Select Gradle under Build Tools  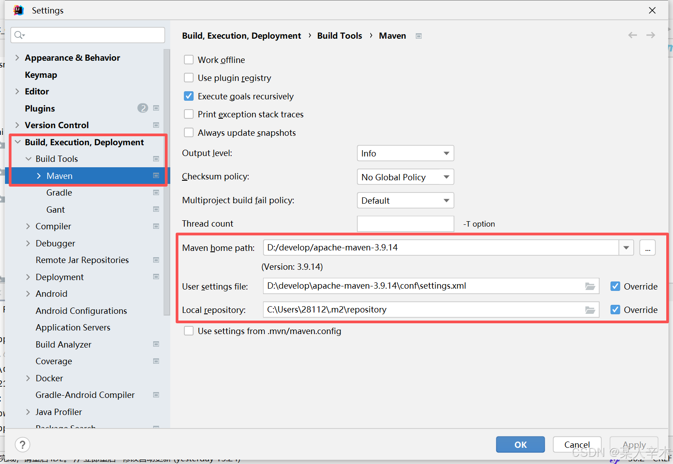click(59, 192)
